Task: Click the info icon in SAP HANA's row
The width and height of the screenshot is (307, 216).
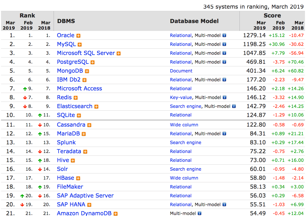Action: coord(224,205)
